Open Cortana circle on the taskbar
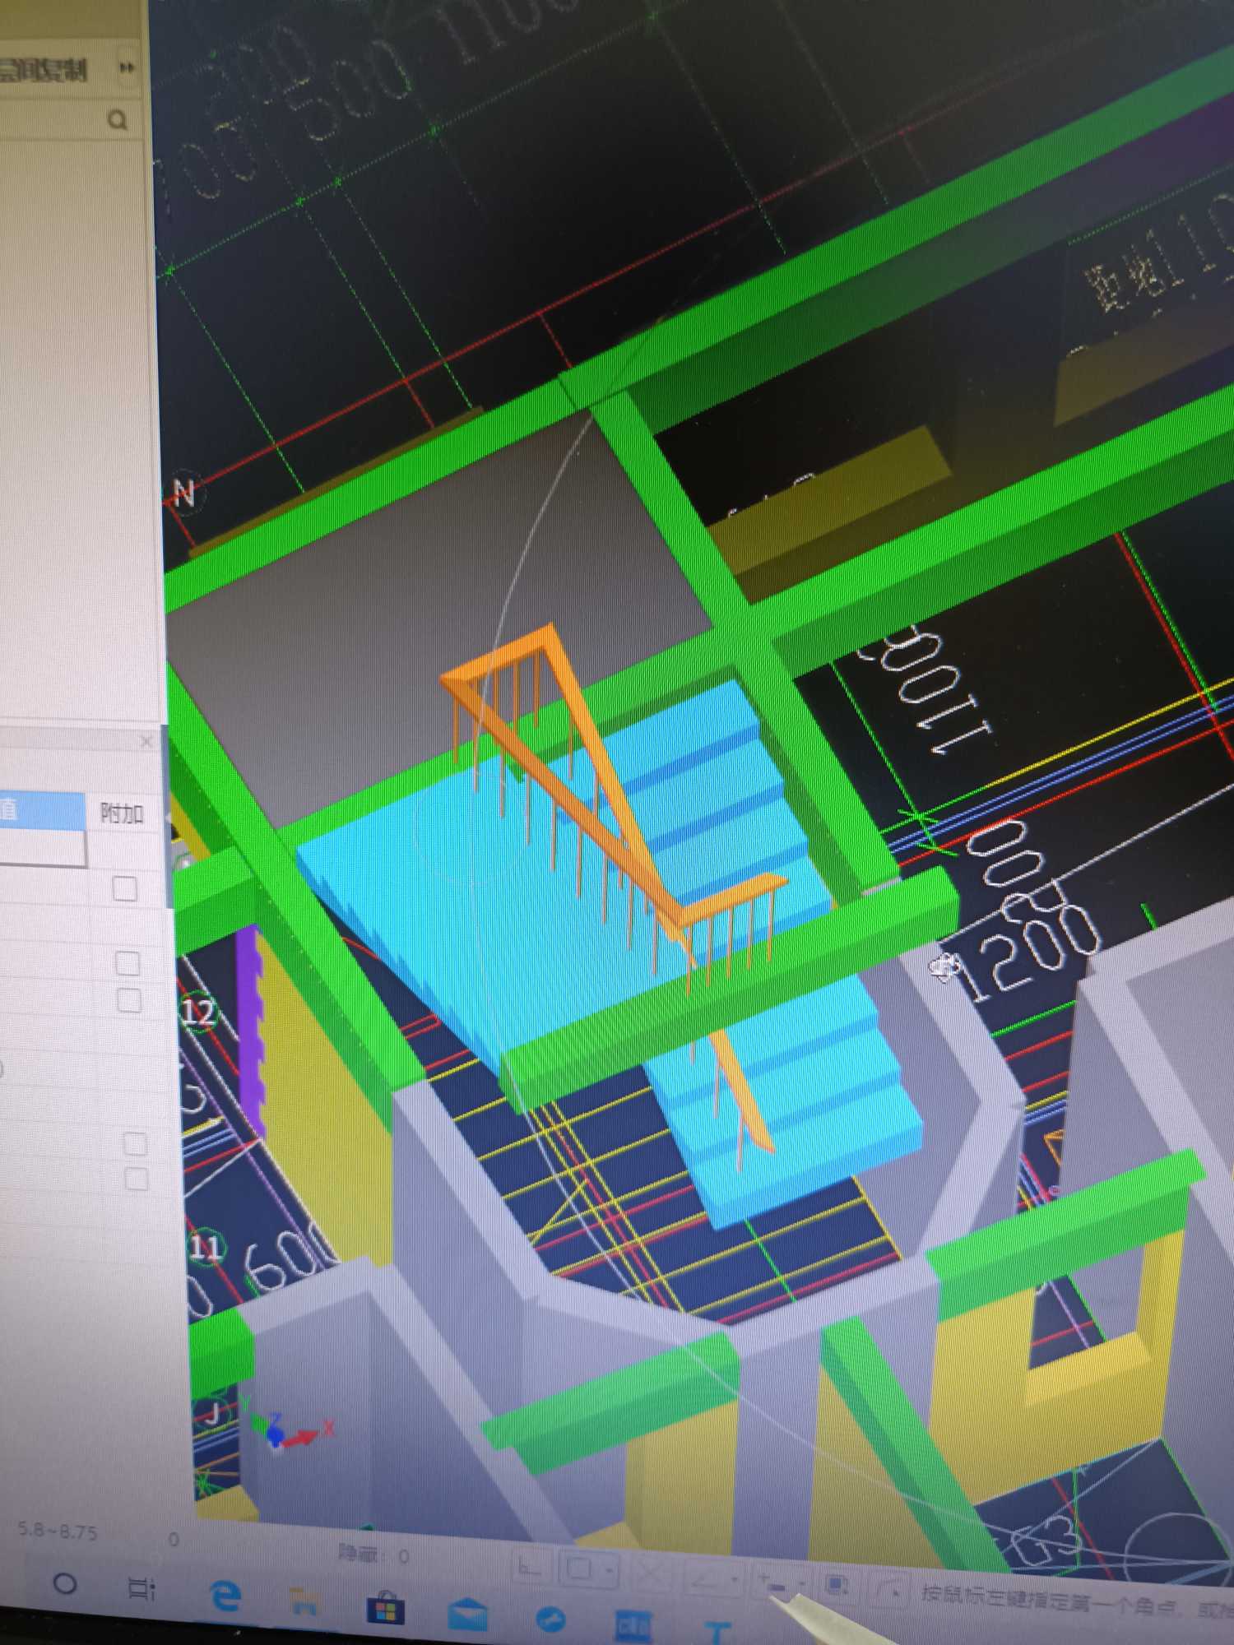 (x=65, y=1583)
